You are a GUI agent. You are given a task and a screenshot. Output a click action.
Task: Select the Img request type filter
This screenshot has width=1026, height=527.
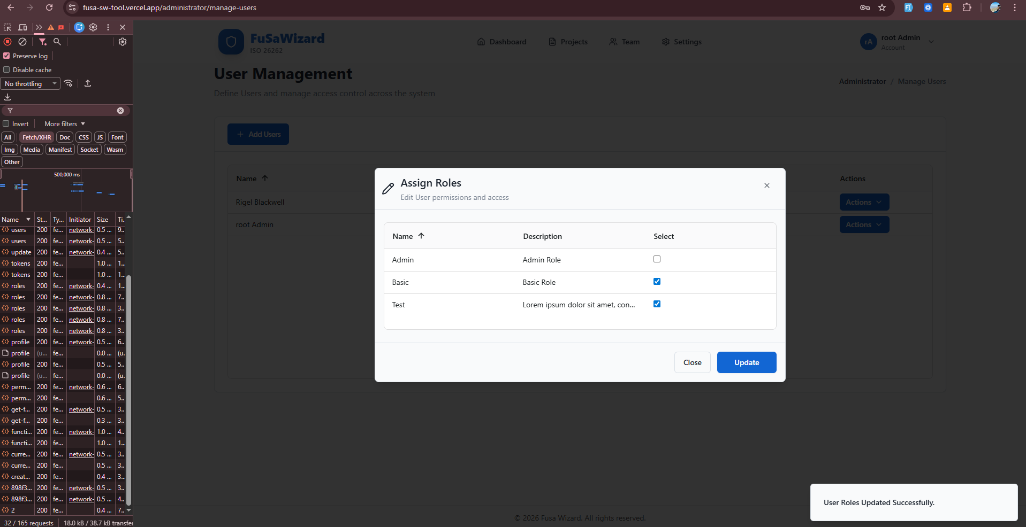point(10,150)
